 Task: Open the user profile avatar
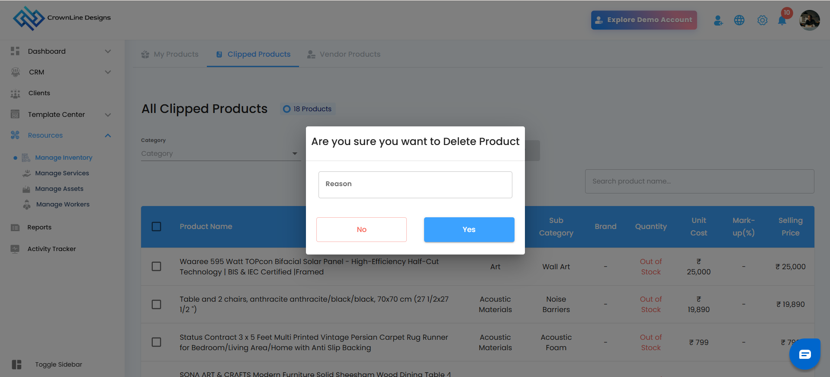(x=809, y=20)
